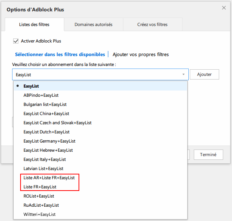Click the Ajouter button
This screenshot has height=221, width=232.
[204, 74]
